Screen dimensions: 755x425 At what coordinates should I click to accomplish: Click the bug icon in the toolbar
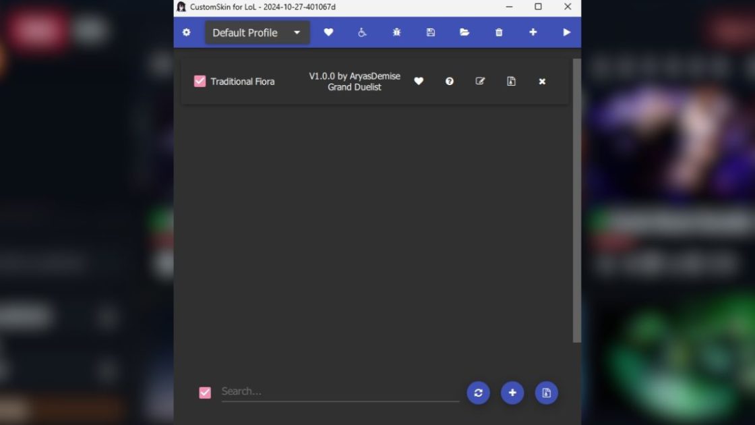(x=396, y=32)
